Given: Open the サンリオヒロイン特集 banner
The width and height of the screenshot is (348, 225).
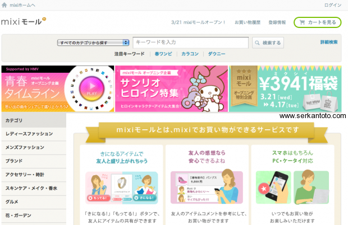Looking at the screenshot, I should pyautogui.click(x=171, y=89).
